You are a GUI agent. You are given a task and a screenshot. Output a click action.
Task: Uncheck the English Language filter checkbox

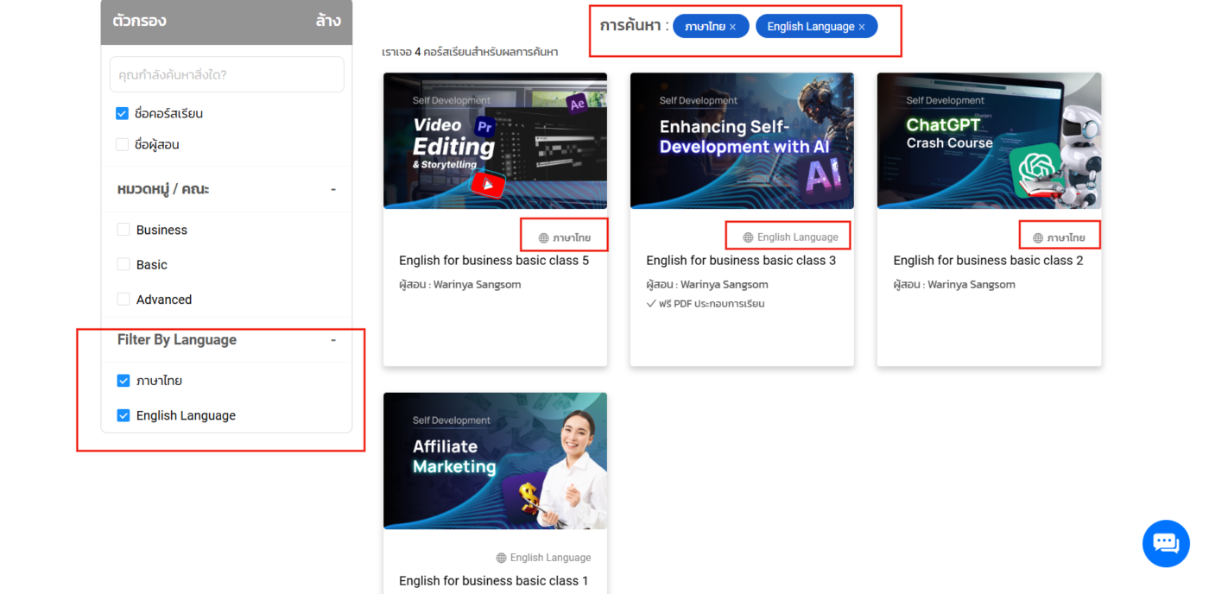(x=123, y=415)
